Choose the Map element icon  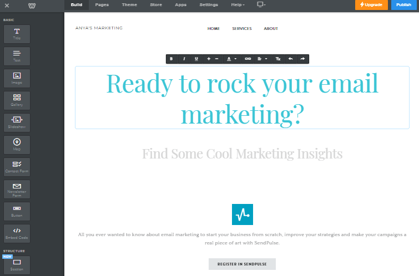17,142
